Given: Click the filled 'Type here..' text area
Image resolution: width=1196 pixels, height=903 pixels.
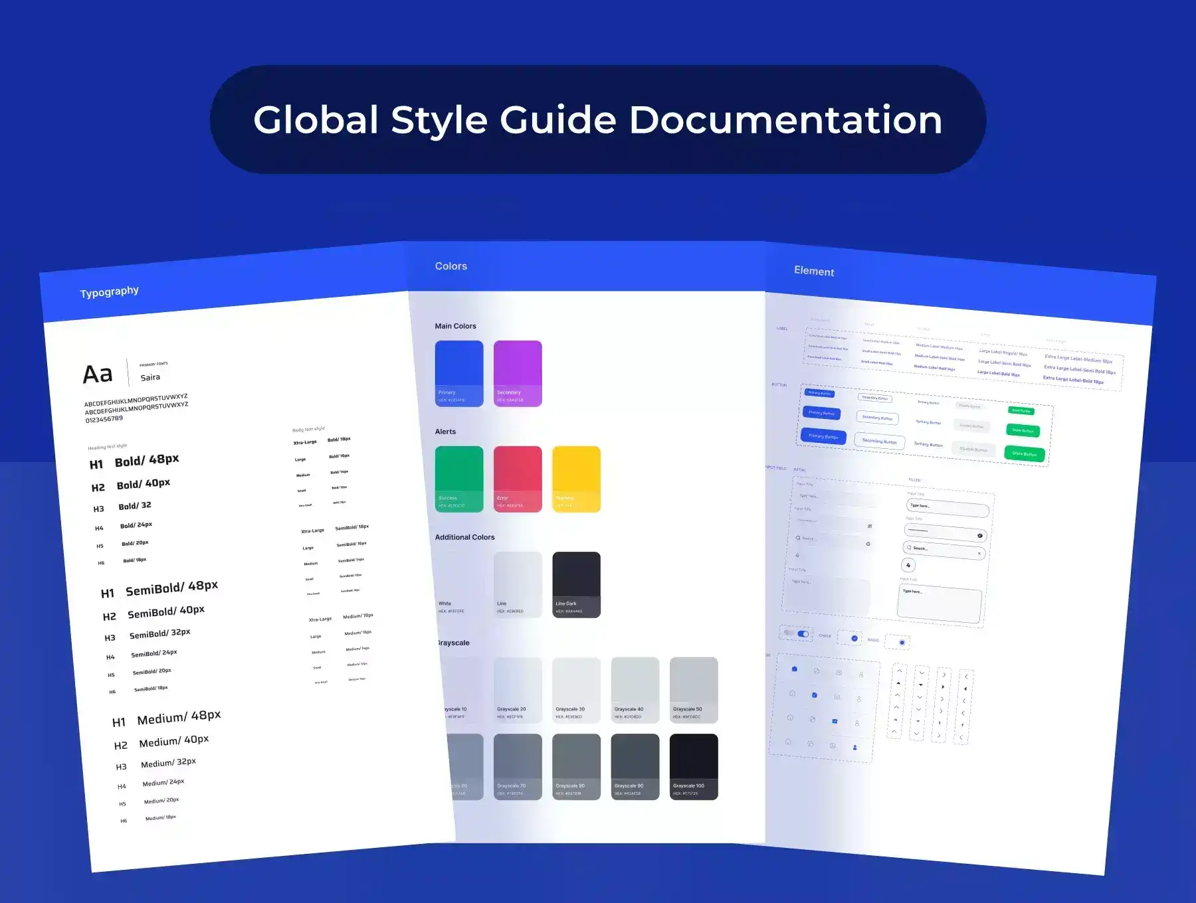Looking at the screenshot, I should coord(939,604).
